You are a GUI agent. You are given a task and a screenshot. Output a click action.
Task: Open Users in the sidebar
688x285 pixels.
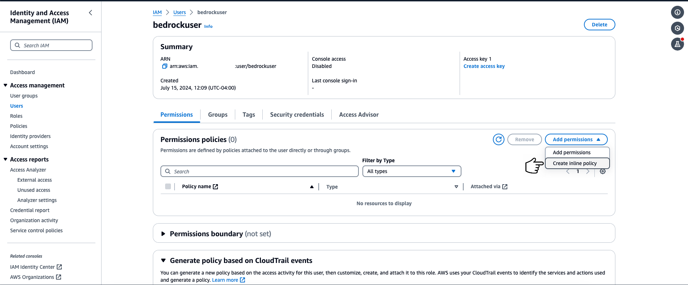(17, 106)
